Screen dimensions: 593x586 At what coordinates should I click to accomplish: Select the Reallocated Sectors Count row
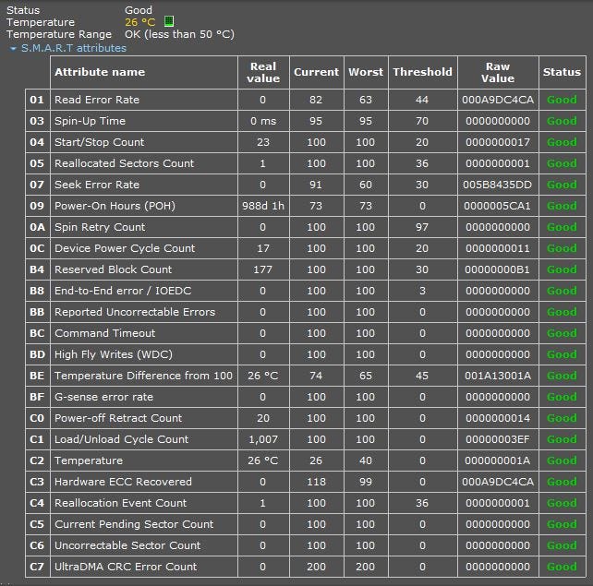(x=124, y=163)
